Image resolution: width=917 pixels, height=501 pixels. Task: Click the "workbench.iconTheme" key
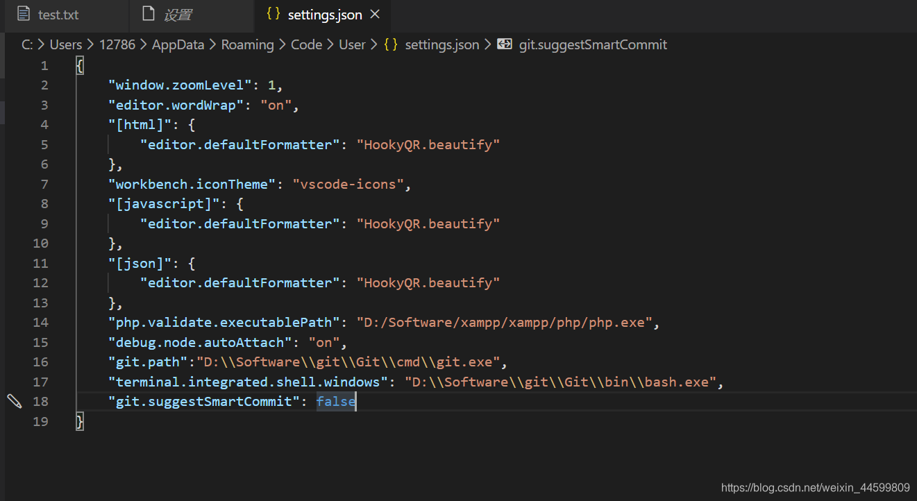192,184
